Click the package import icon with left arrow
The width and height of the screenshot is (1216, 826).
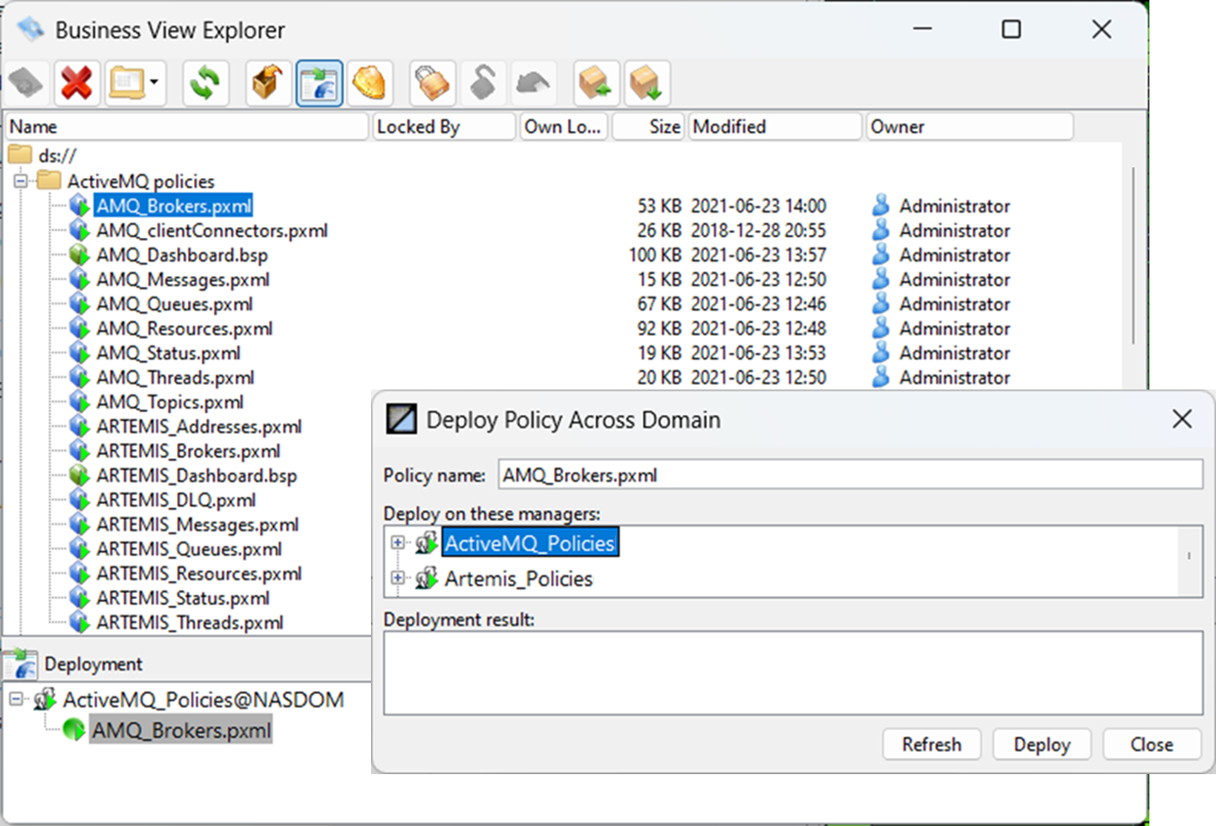596,83
